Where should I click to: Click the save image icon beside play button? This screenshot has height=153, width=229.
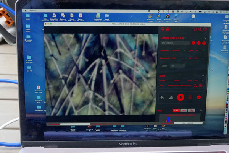(190, 98)
